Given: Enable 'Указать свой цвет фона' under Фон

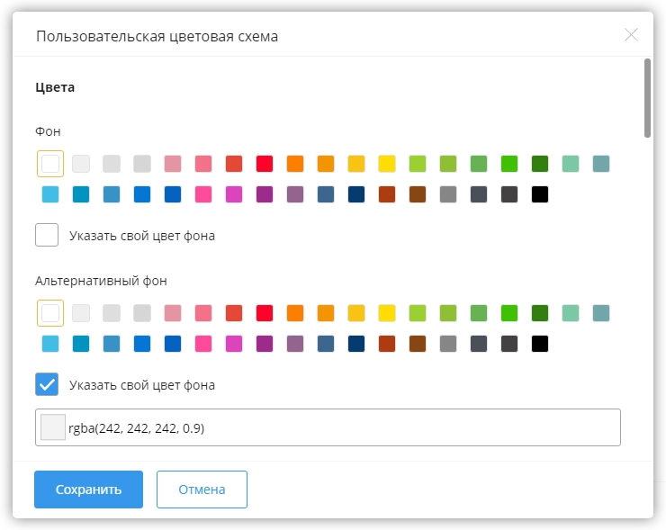Looking at the screenshot, I should [x=47, y=236].
